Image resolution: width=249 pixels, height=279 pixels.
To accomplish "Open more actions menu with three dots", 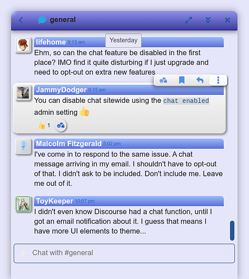I will tap(218, 80).
